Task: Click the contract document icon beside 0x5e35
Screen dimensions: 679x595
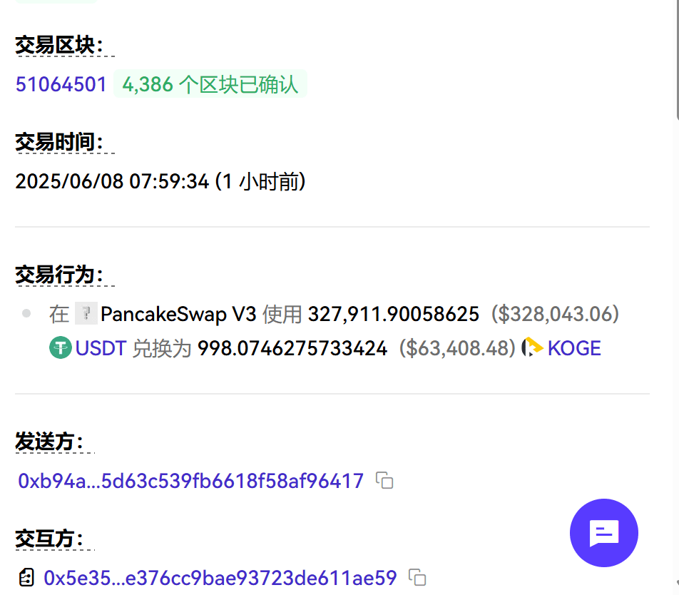Action: 26,578
